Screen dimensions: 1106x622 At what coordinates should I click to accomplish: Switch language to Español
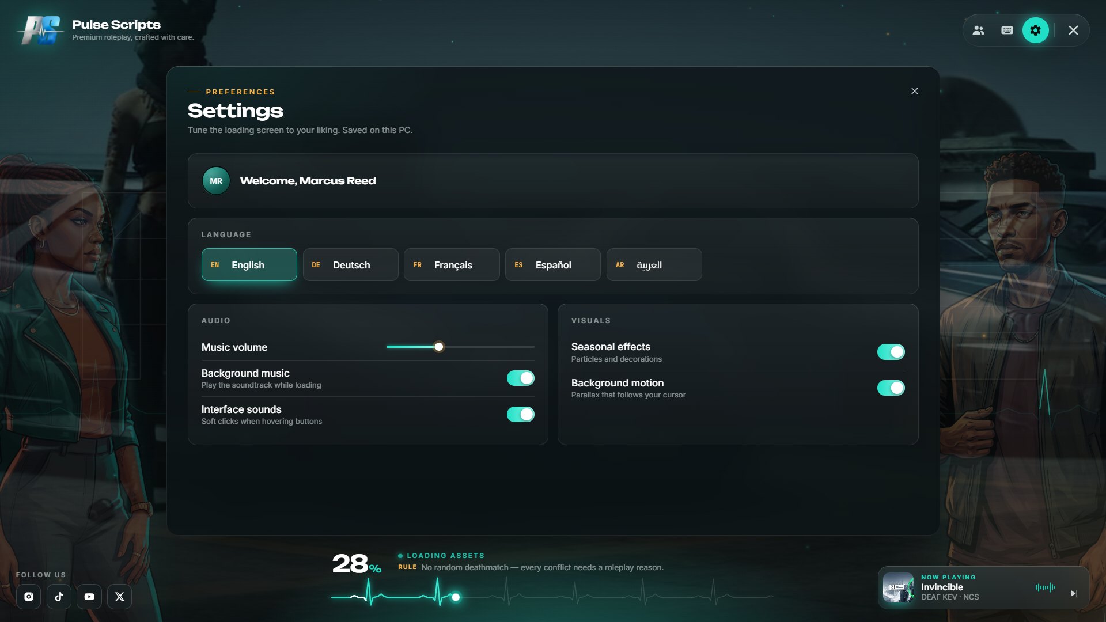click(553, 265)
